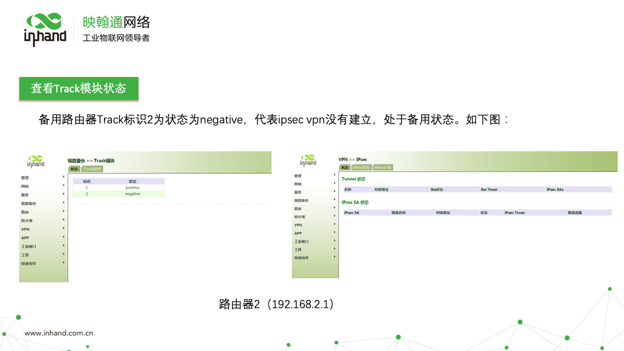Screen dimensions: 624x351
Task: Open the www.inhand.com.cn link
Action: click(59, 333)
